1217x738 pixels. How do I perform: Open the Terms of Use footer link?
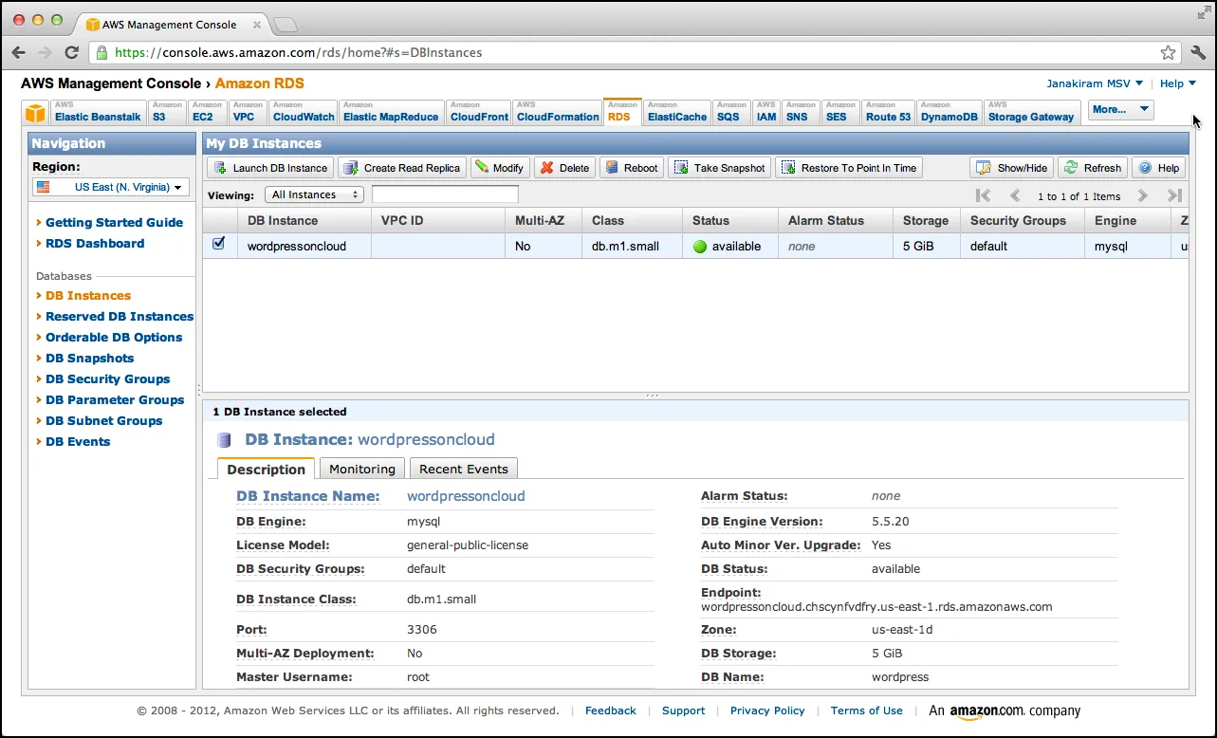click(x=867, y=710)
